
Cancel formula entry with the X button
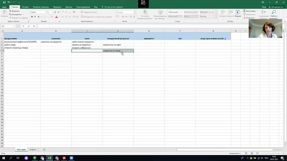click(x=23, y=26)
